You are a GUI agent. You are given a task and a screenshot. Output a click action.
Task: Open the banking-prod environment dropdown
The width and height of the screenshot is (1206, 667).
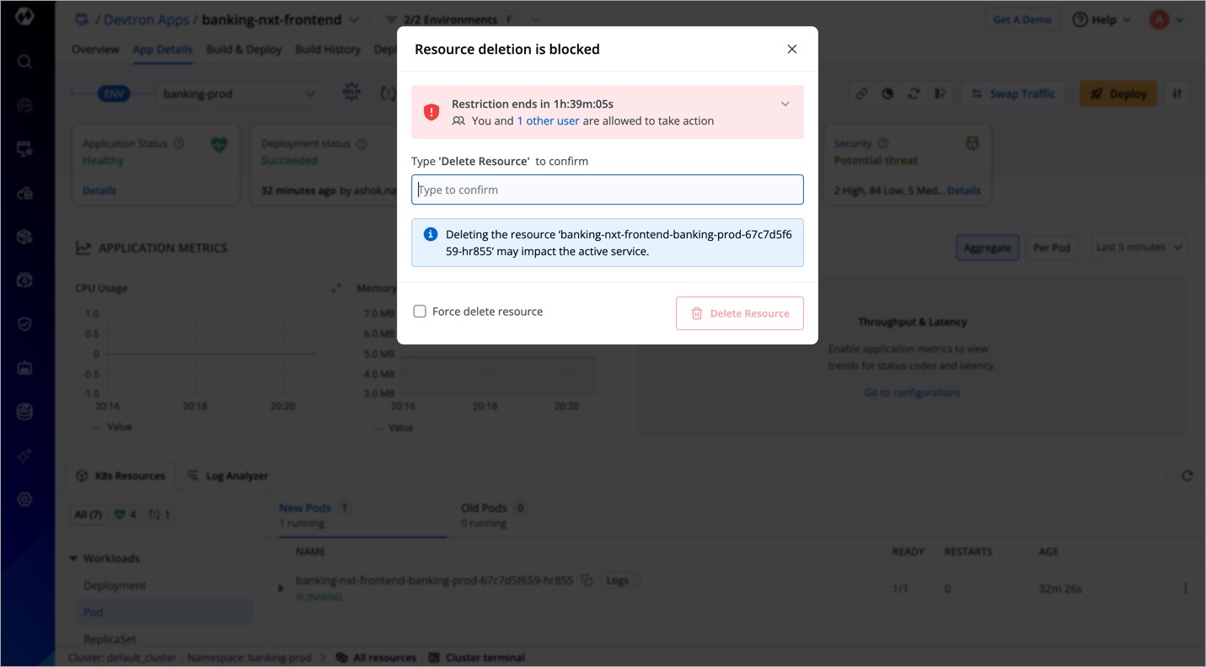[239, 93]
